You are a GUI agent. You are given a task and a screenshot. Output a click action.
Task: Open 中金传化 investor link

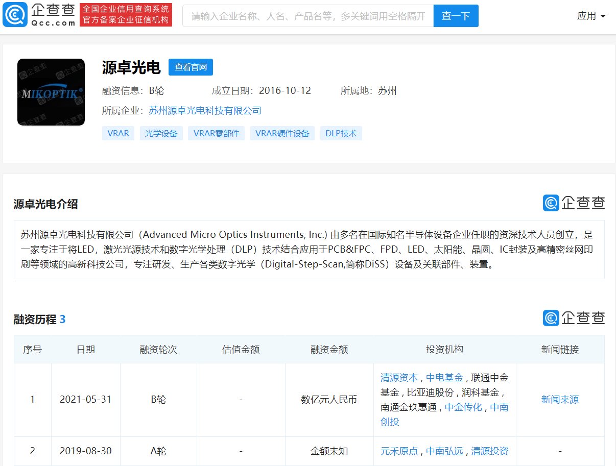click(x=463, y=407)
